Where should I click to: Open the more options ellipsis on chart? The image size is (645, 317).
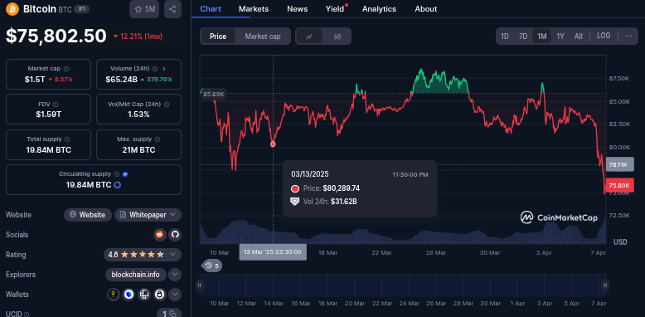click(628, 36)
